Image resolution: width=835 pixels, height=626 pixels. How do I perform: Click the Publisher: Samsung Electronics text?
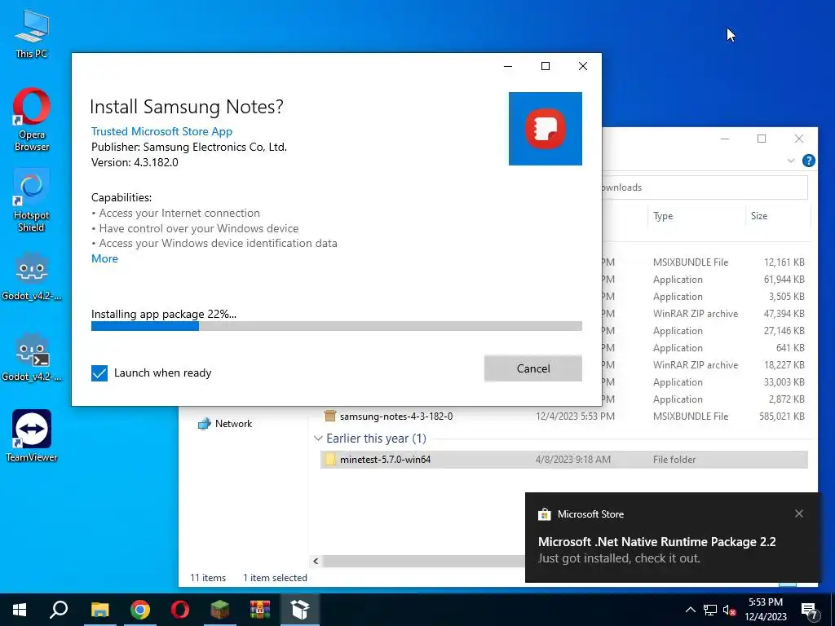pos(189,147)
